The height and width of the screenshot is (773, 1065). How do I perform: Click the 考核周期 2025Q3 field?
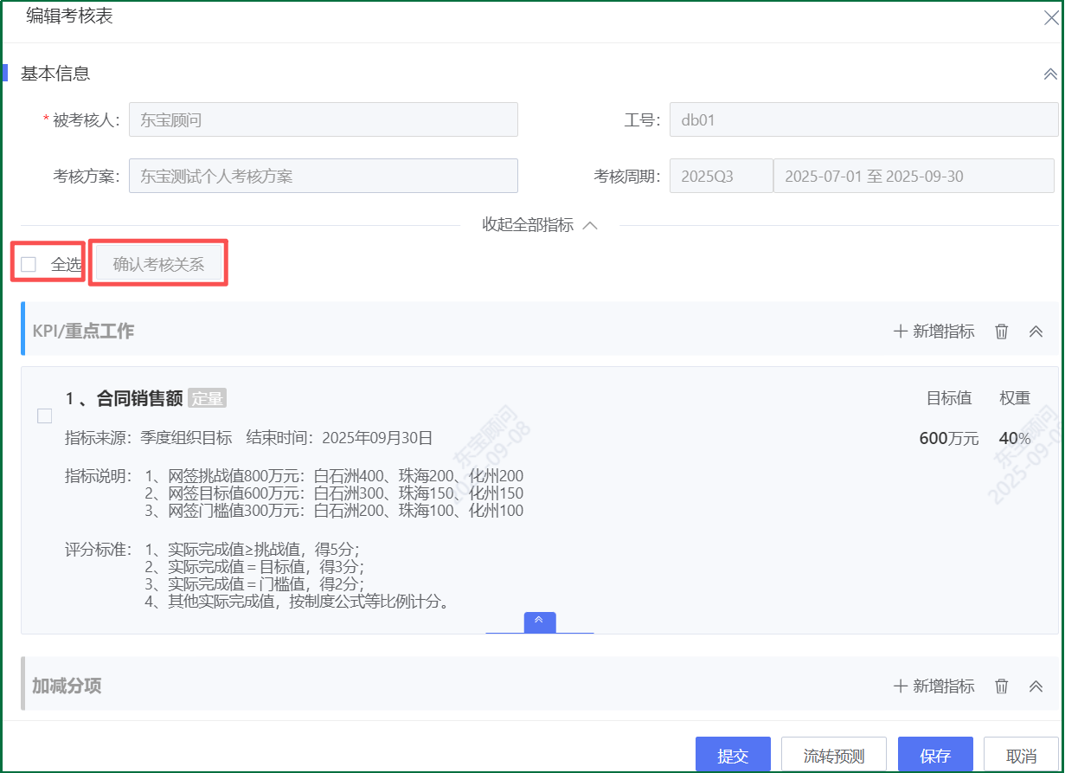720,177
